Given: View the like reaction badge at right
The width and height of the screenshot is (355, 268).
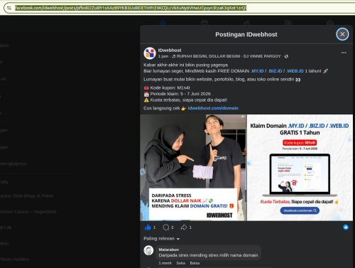Looking at the screenshot, I should coord(346,227).
